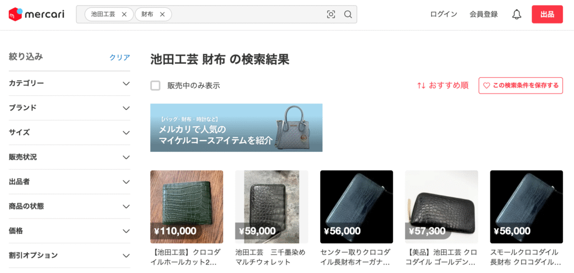Expand the 商品の状態 filter
The image size is (574, 273).
pos(69,206)
